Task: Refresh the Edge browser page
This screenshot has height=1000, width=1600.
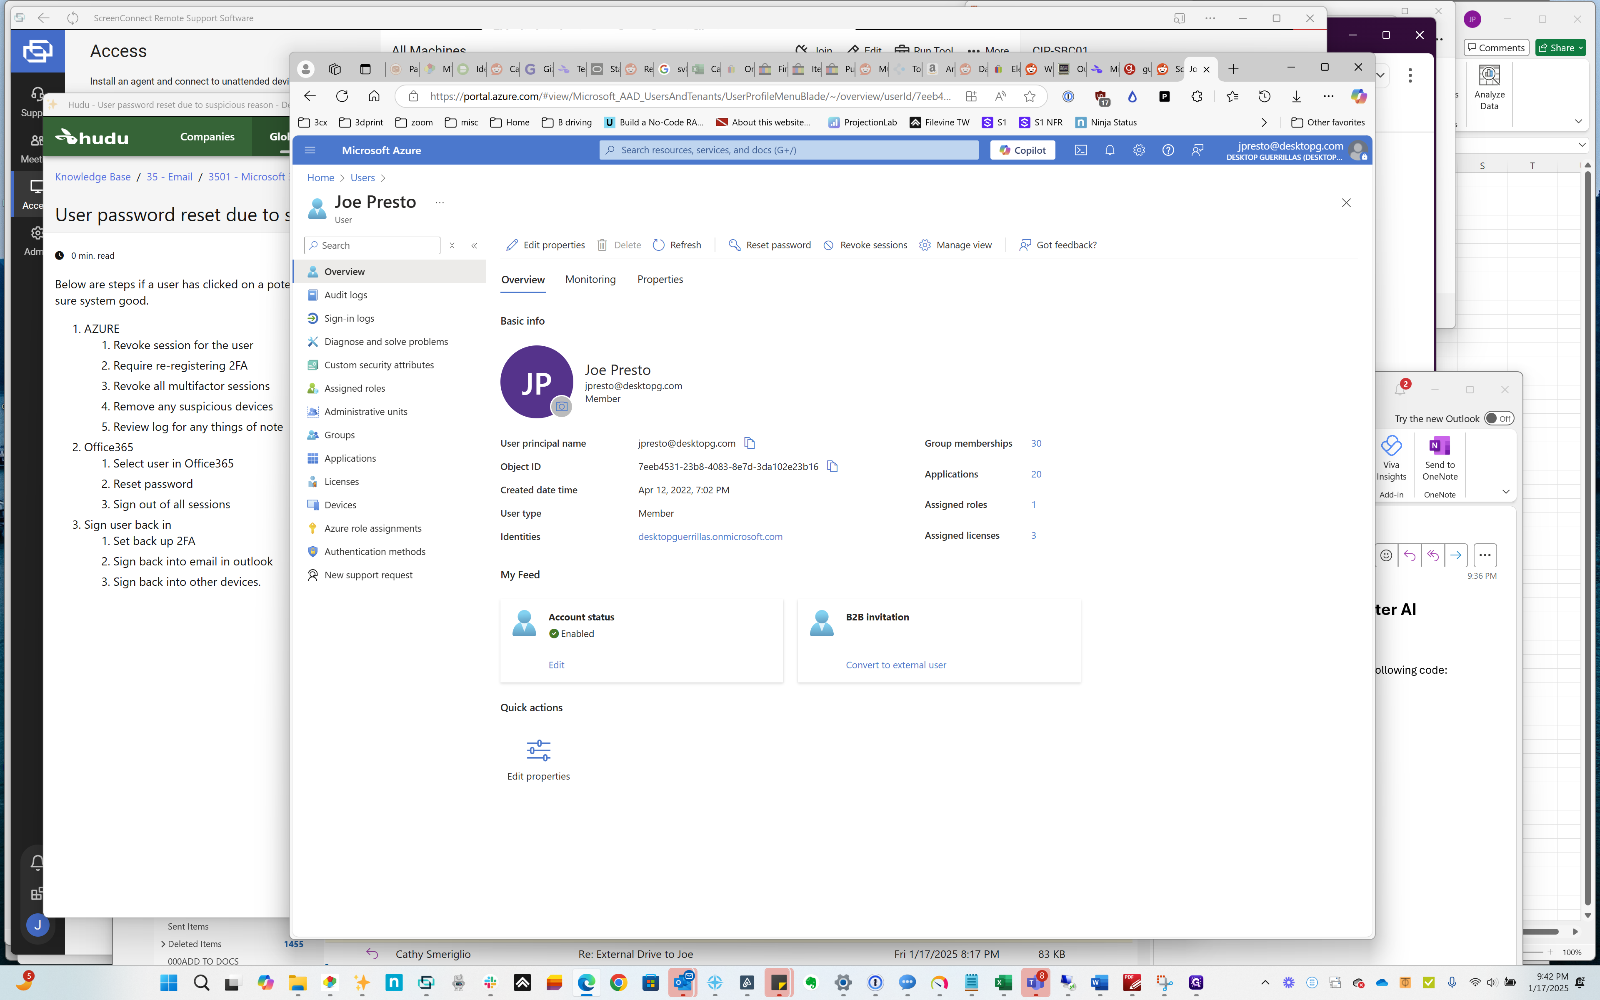Action: pos(342,97)
